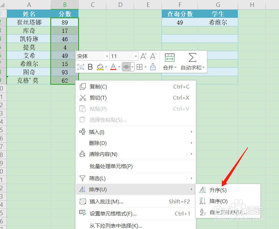Screen dimensions: 279x229
Task: Click the borders grid icon
Action: [x=139, y=67]
